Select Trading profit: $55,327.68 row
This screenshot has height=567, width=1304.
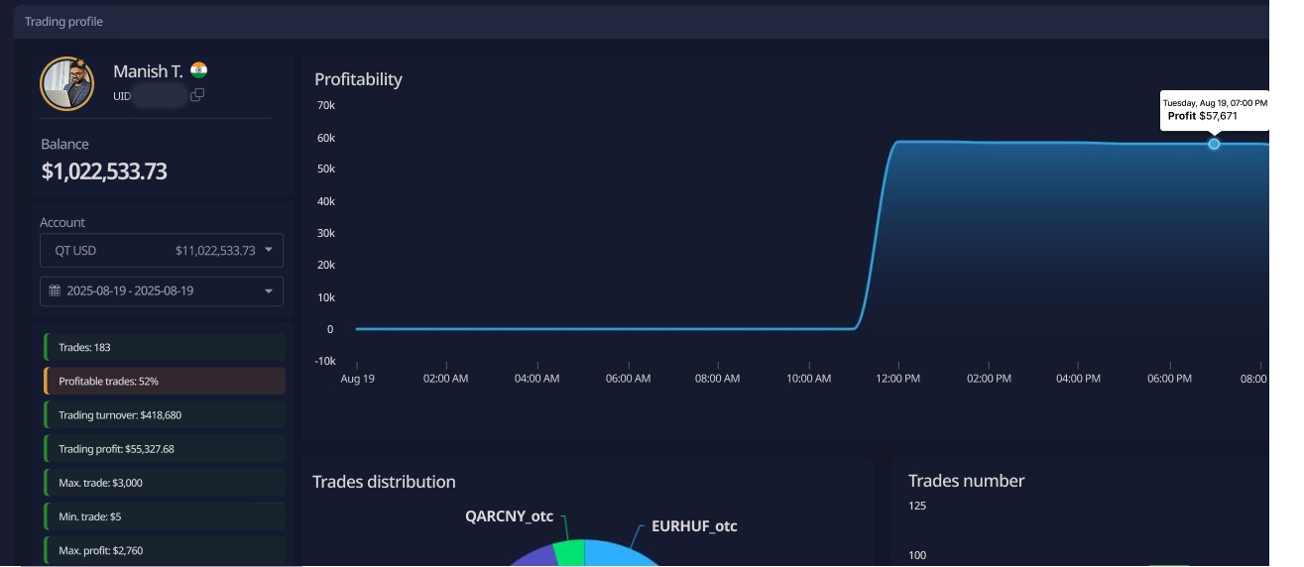(x=165, y=448)
